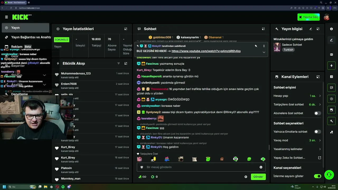Click Platoxin follow event
The image size is (338, 190).
66,168
